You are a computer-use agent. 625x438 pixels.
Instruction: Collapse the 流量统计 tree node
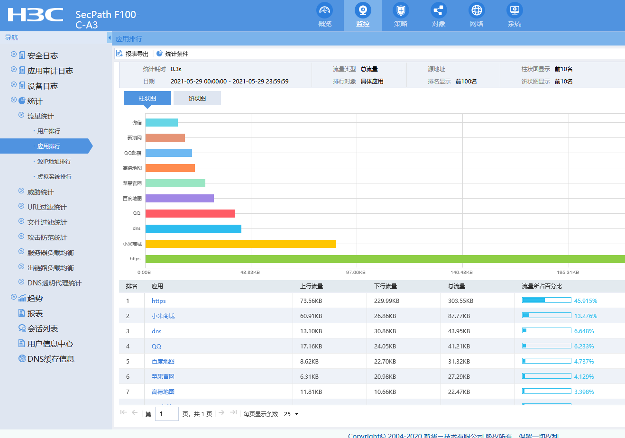[21, 115]
